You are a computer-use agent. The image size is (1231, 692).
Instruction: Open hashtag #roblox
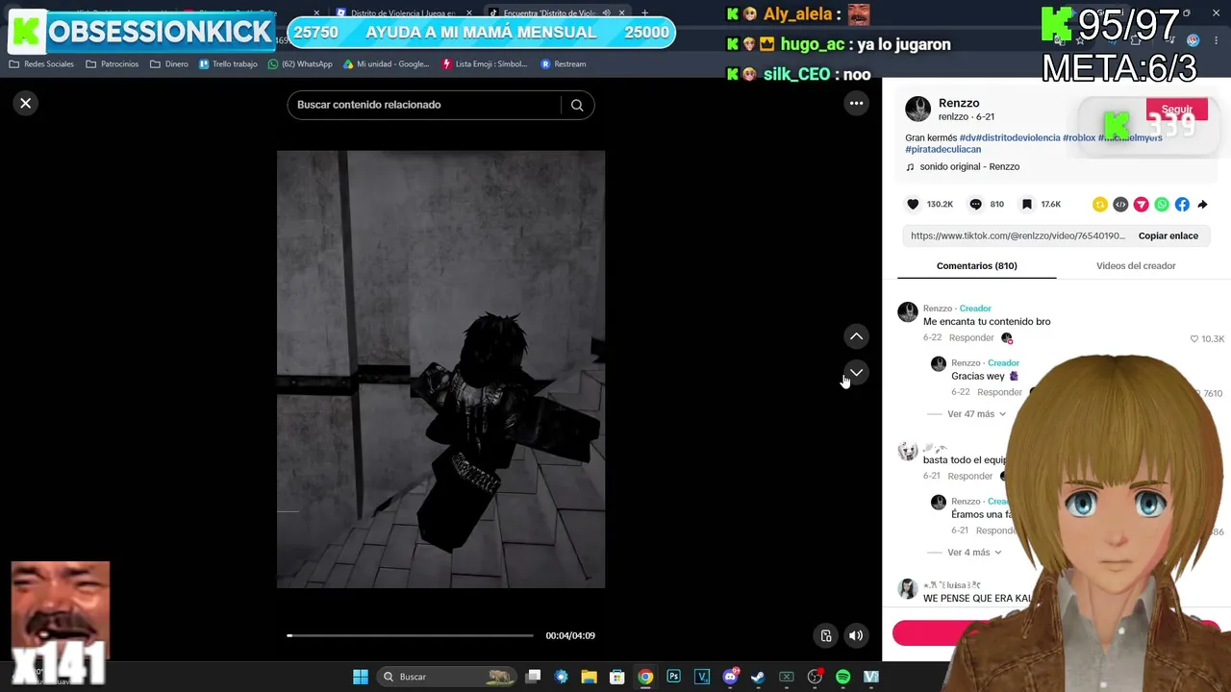[1079, 138]
